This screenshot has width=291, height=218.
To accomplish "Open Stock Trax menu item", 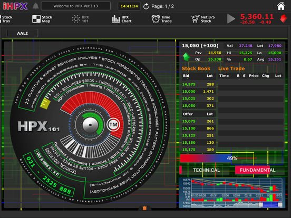I will [x=6, y=19].
